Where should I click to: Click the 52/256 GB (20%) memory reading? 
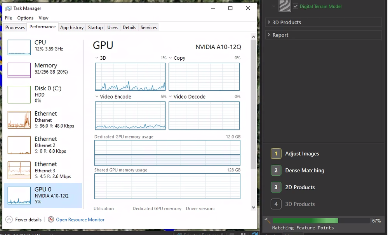coord(51,72)
